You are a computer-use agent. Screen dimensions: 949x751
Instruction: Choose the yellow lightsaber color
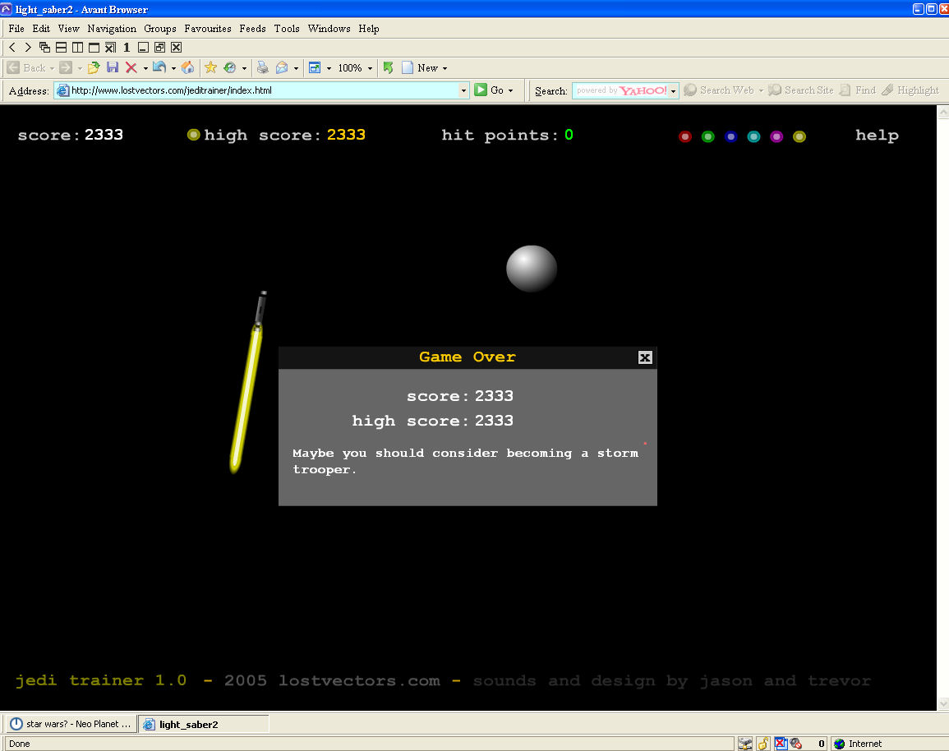[799, 136]
